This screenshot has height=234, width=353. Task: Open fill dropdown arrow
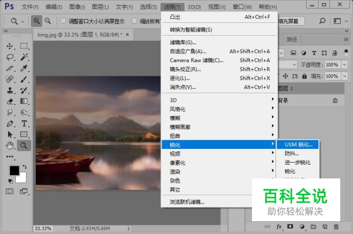click(345, 76)
